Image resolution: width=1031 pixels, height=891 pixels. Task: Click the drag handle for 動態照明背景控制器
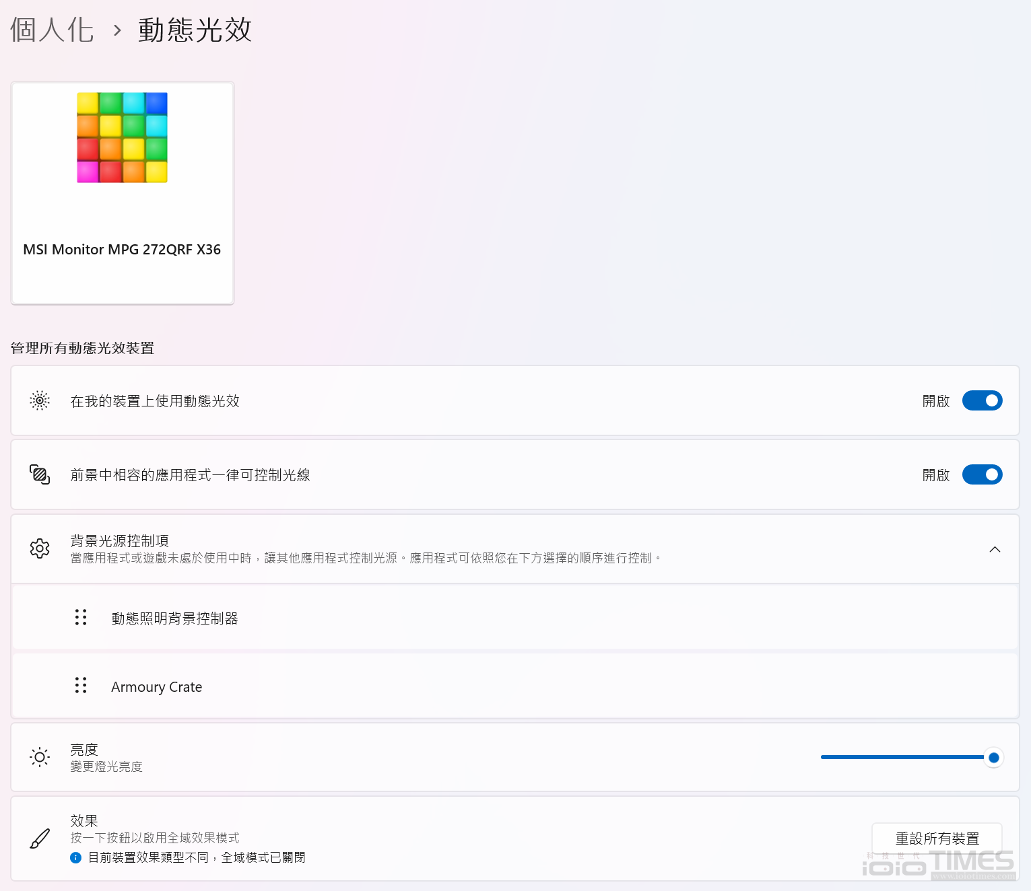click(x=81, y=617)
